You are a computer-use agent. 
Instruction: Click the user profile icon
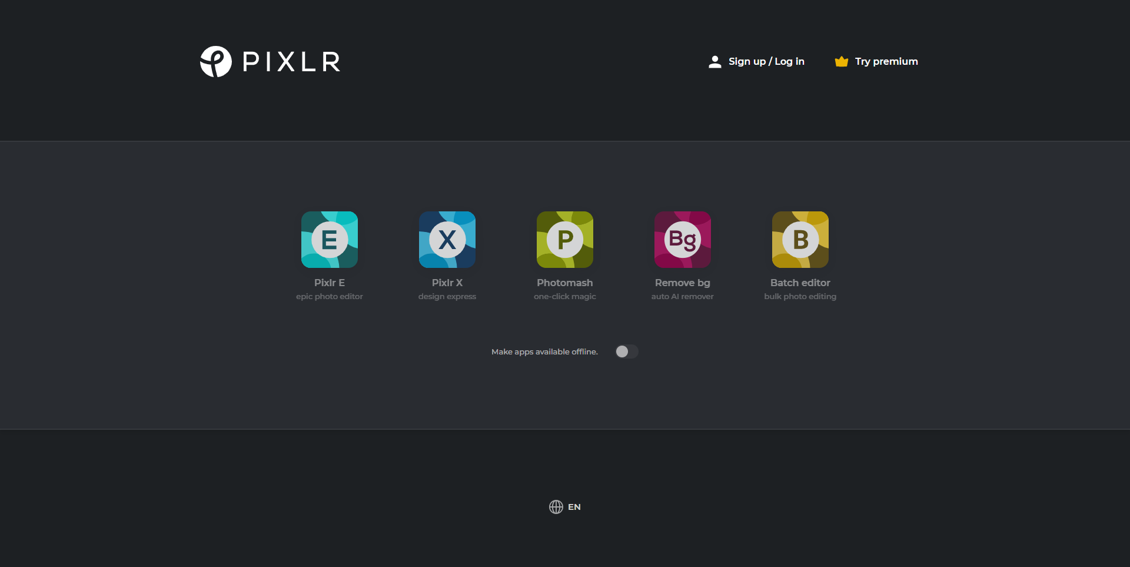coord(714,62)
